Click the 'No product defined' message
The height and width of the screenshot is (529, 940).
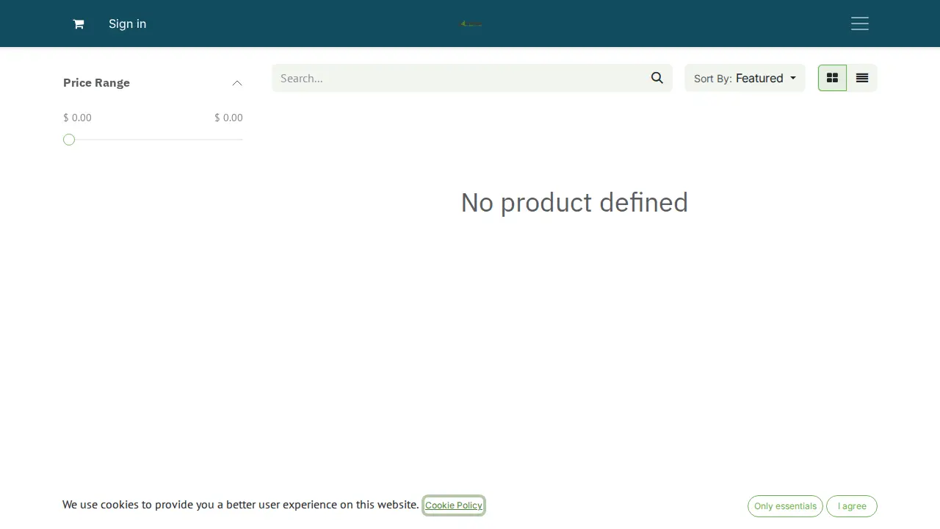click(x=574, y=203)
